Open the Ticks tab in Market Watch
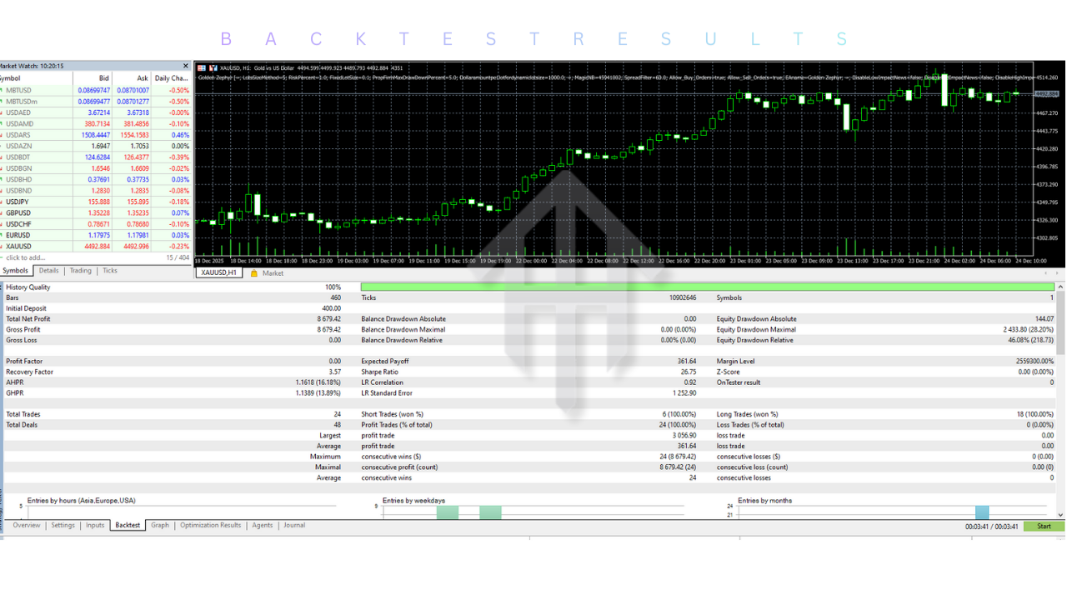The image size is (1067, 600). [109, 271]
